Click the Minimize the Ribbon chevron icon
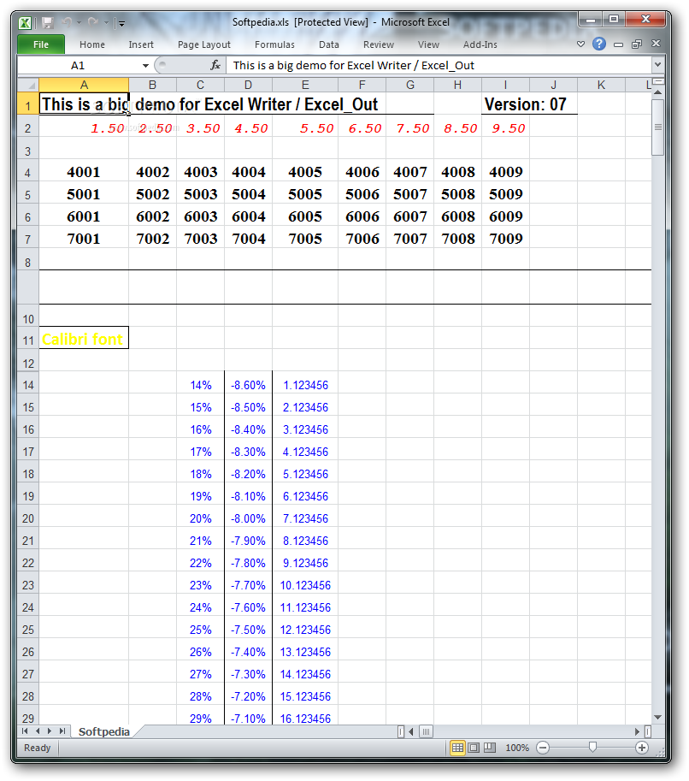This screenshot has width=689, height=781. tap(580, 44)
